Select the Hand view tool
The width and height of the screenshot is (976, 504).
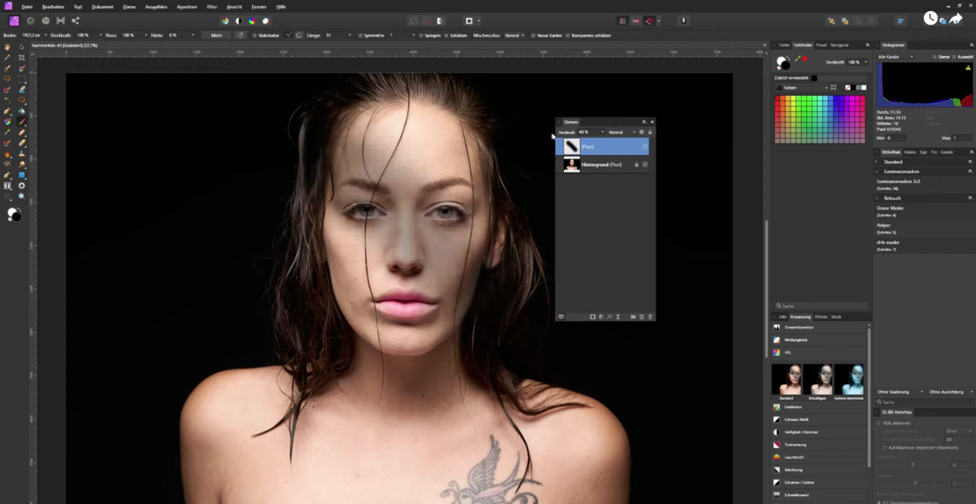(x=7, y=47)
